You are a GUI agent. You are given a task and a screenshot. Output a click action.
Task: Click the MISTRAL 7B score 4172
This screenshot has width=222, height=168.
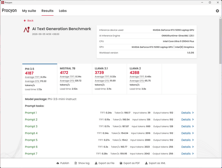click(x=64, y=73)
